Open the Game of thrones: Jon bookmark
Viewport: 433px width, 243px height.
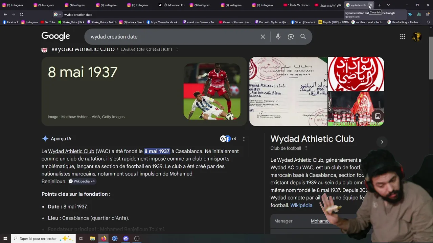tap(235, 22)
